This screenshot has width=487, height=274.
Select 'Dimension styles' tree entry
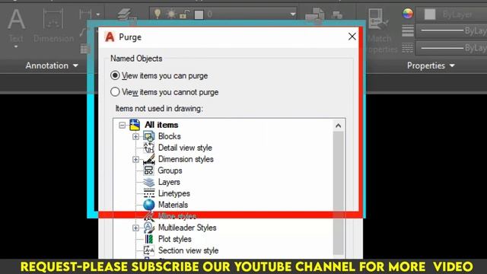pyautogui.click(x=186, y=159)
